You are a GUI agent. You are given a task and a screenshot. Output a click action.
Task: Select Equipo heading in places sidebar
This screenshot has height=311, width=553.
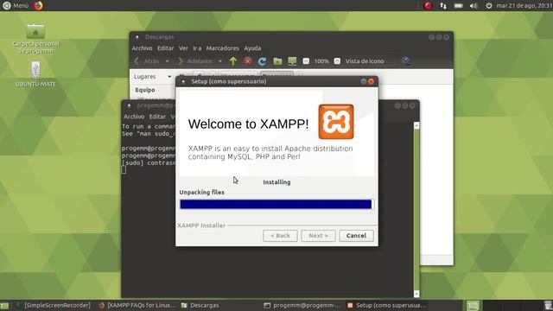[145, 90]
